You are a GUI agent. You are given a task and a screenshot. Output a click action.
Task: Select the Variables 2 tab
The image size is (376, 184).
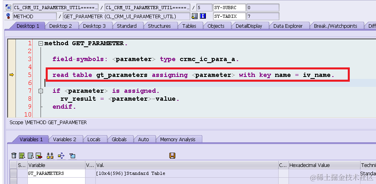coord(64,139)
